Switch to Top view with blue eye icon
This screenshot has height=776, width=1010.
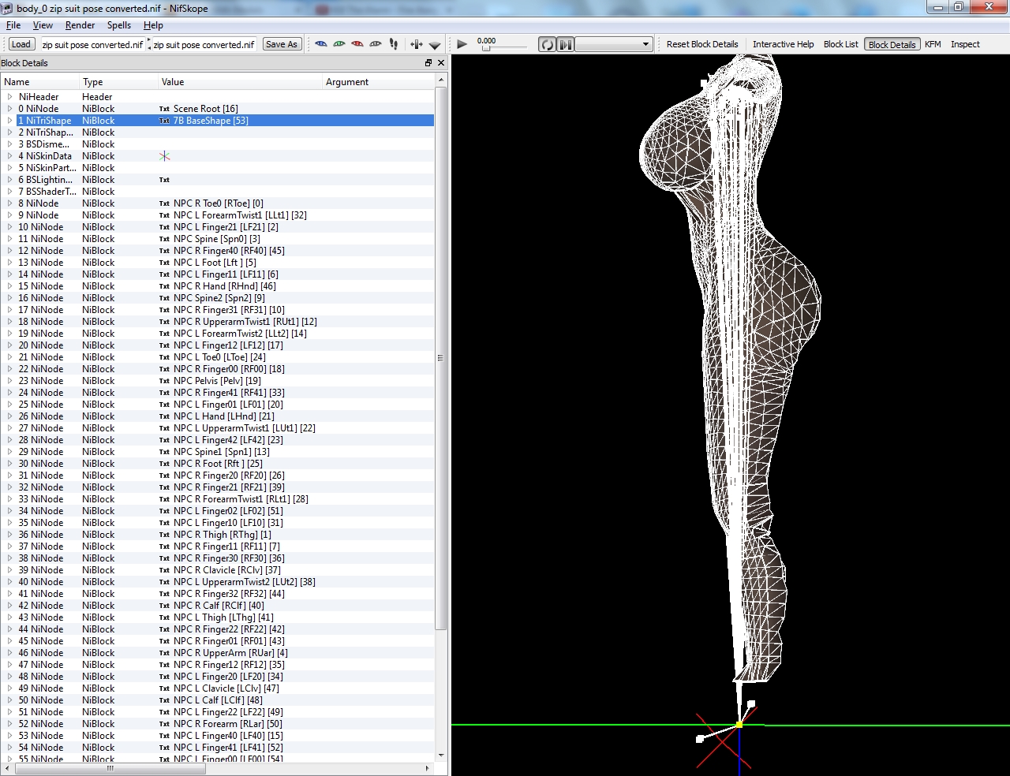coord(320,44)
